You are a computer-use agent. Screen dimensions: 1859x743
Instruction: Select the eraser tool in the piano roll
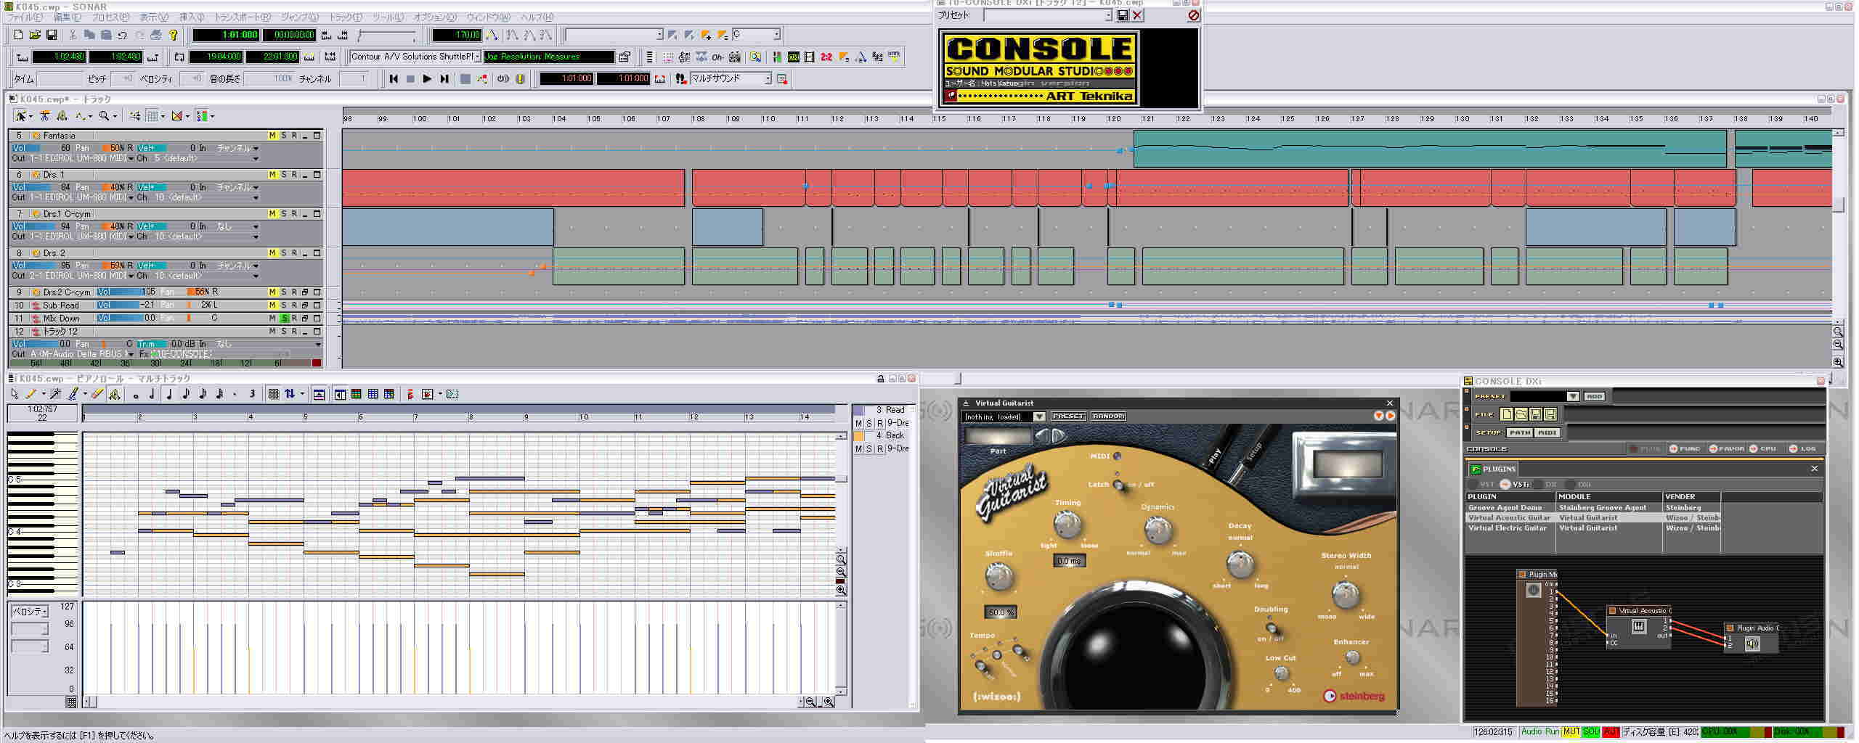click(x=97, y=394)
